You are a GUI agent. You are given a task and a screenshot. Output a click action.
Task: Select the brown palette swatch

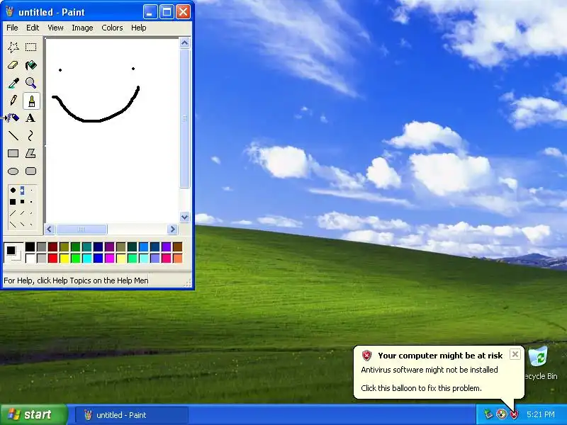pyautogui.click(x=178, y=246)
